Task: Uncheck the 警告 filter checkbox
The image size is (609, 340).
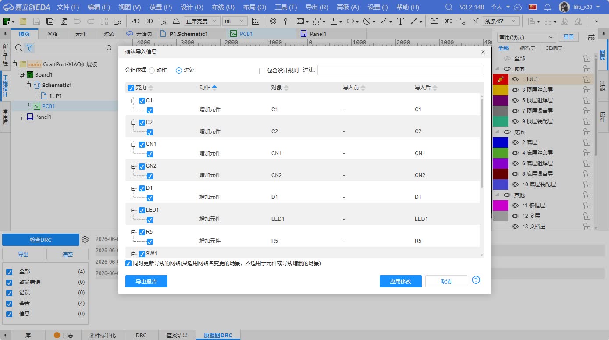Action: (x=9, y=303)
